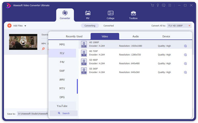Play the video thumbnail preview

tap(23, 42)
